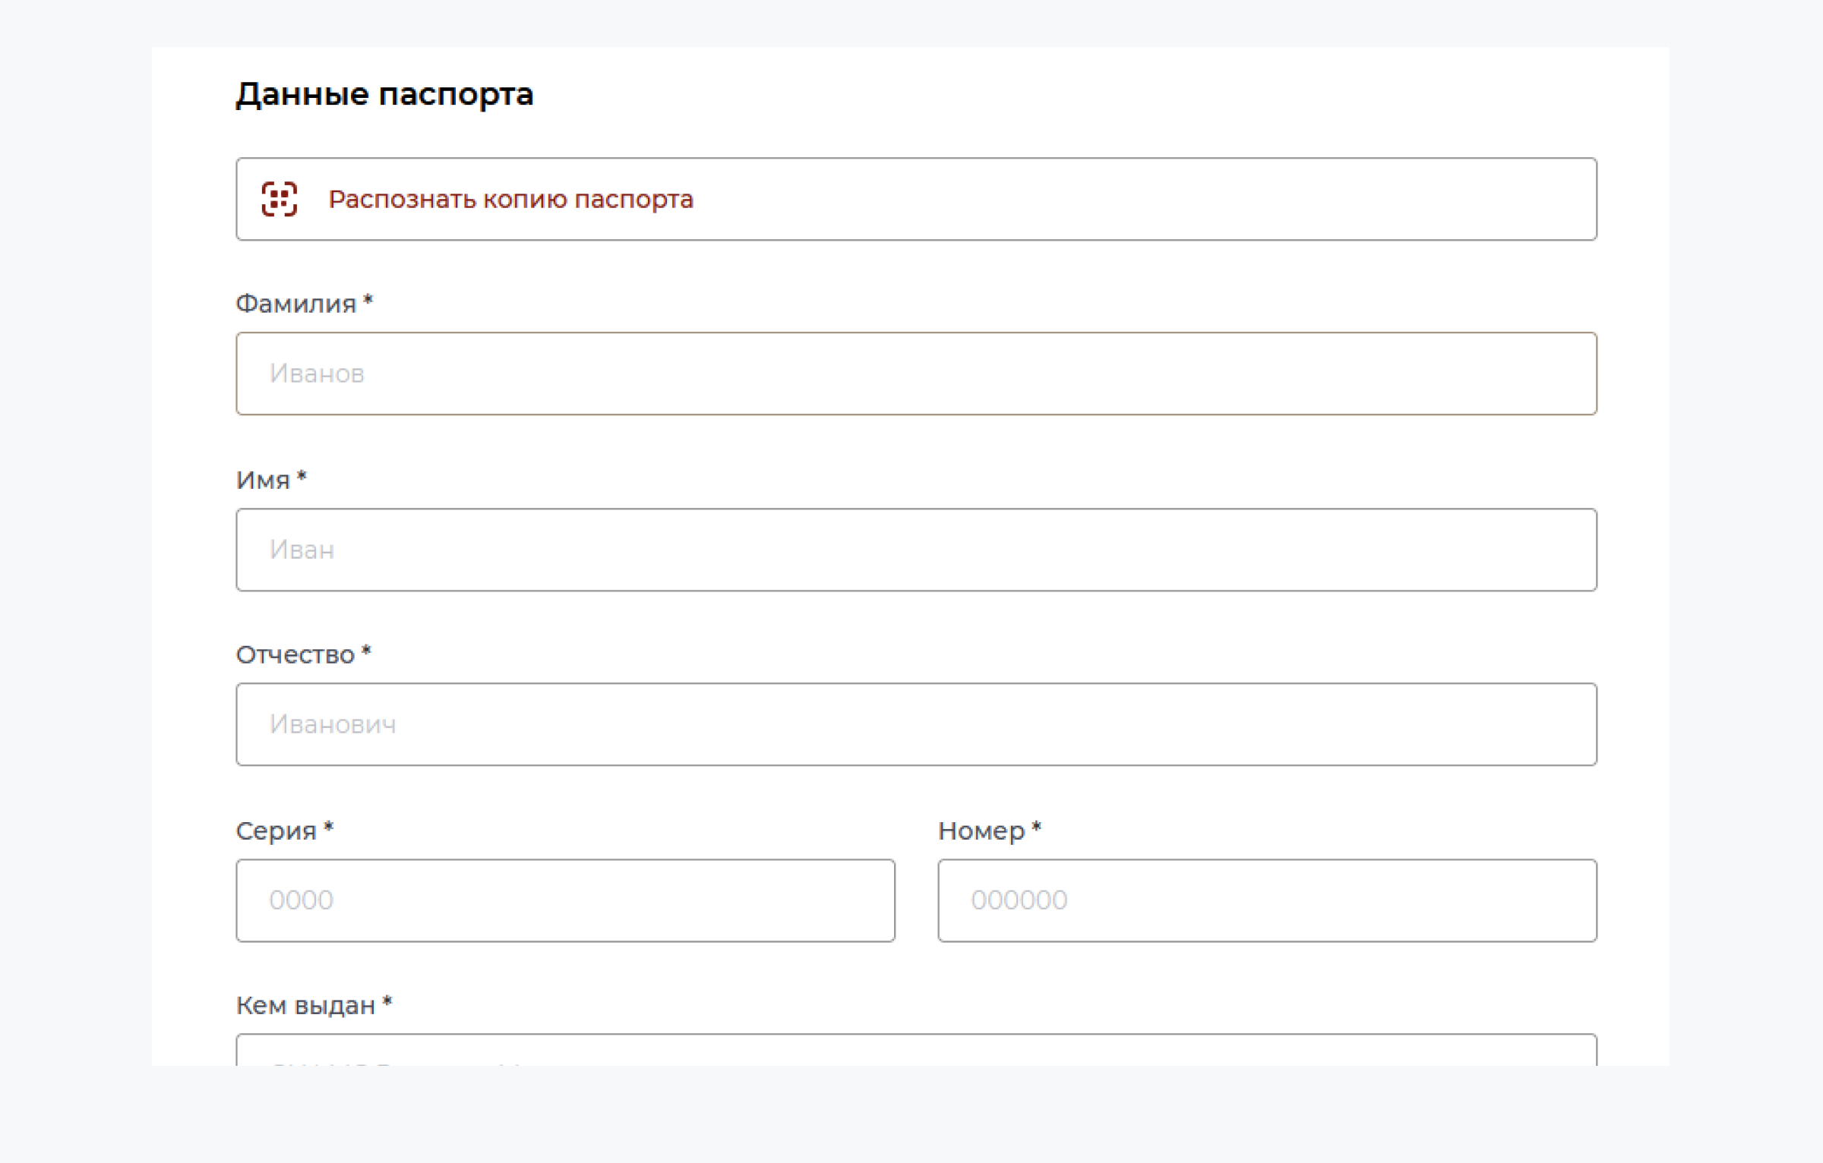This screenshot has height=1163, width=1823.
Task: Click the Фамилия field label
Action: coord(295,304)
